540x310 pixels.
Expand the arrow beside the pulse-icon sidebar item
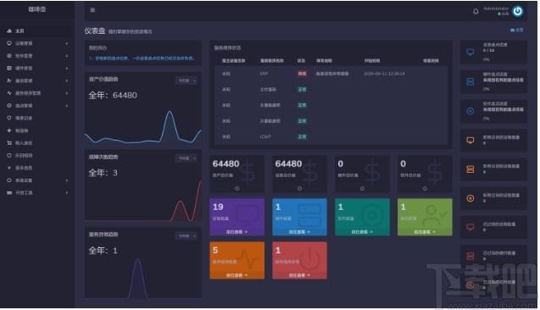coord(66,93)
